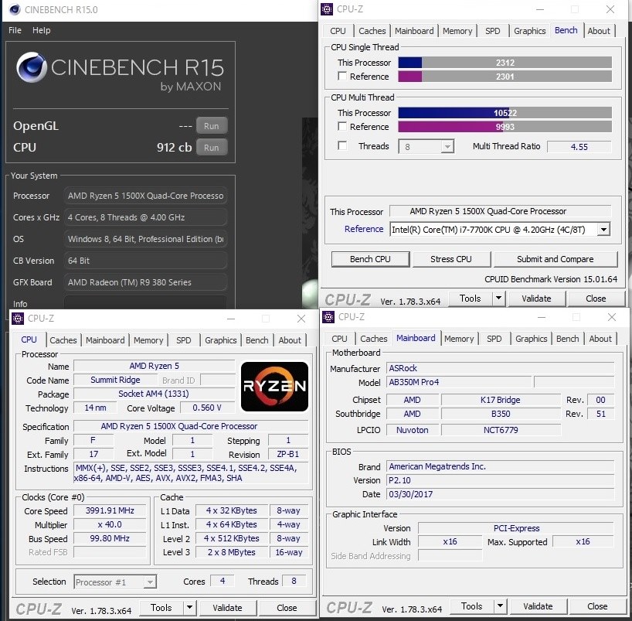Viewport: 632px width, 621px height.
Task: Click the Cinebench title bar app icon
Action: pos(15,9)
